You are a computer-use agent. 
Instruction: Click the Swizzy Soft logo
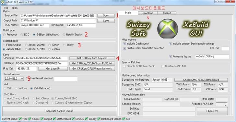click(138, 29)
